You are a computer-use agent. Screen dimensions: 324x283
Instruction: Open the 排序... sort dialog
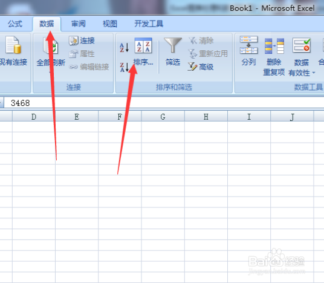tap(143, 51)
